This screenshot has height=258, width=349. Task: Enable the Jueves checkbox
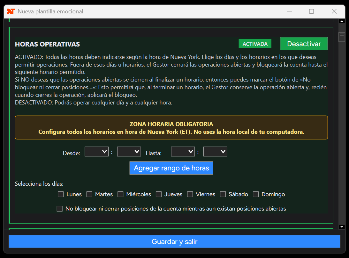(x=159, y=194)
